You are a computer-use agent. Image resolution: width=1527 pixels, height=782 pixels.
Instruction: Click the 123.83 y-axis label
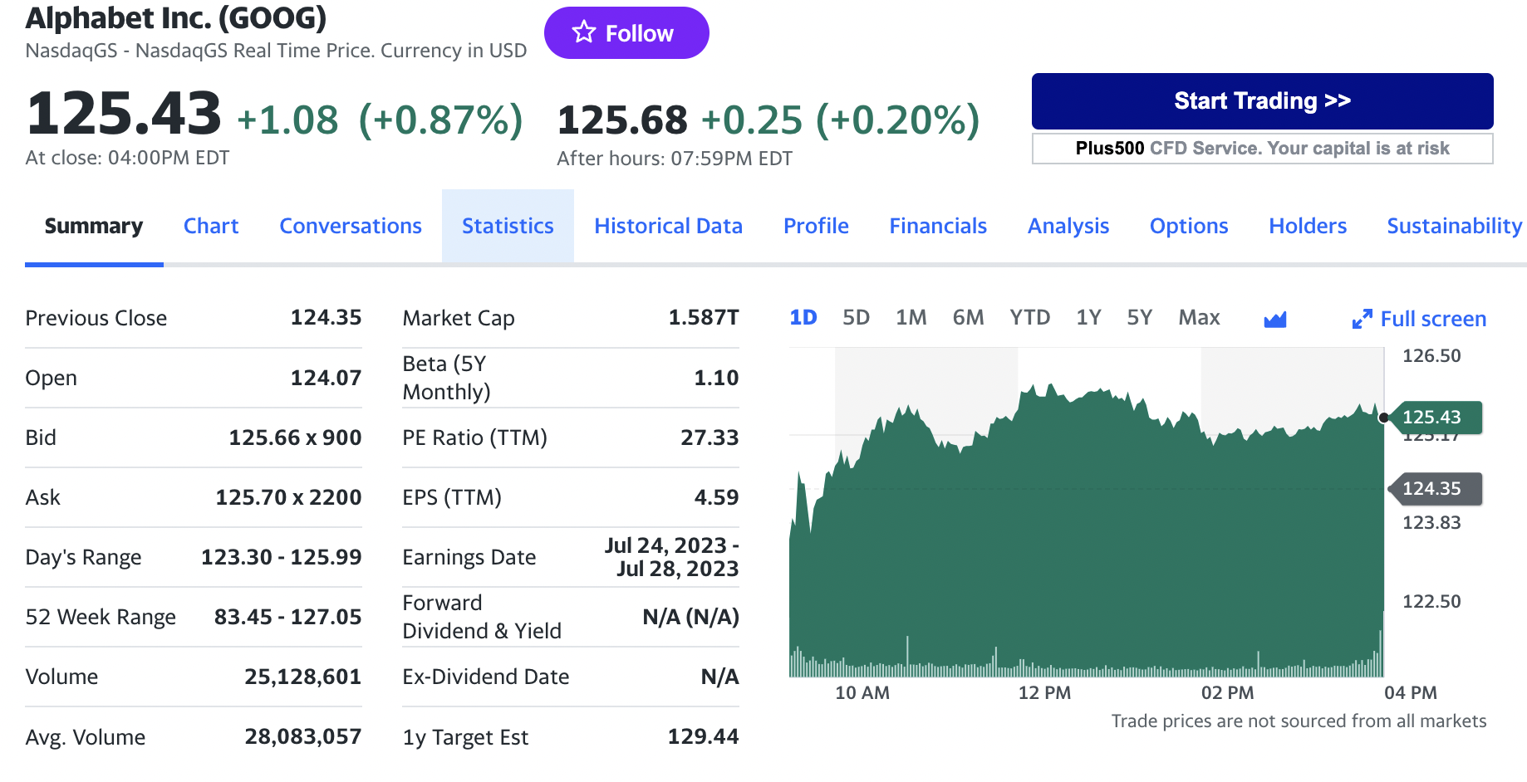pyautogui.click(x=1431, y=522)
